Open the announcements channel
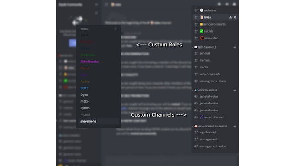The height and width of the screenshot is (166, 295). point(215,24)
